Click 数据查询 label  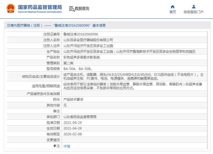pos(82,9)
